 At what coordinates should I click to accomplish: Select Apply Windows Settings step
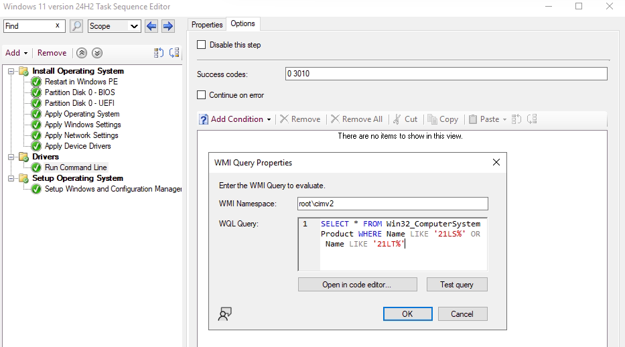tap(83, 125)
